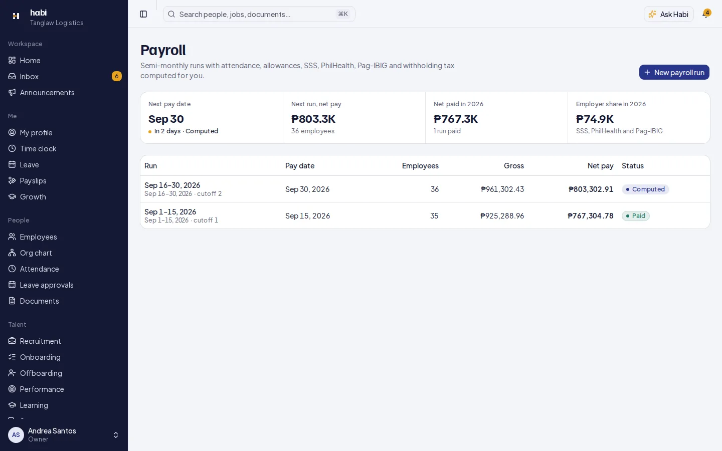
Task: Go to Announcements
Action: (64, 92)
